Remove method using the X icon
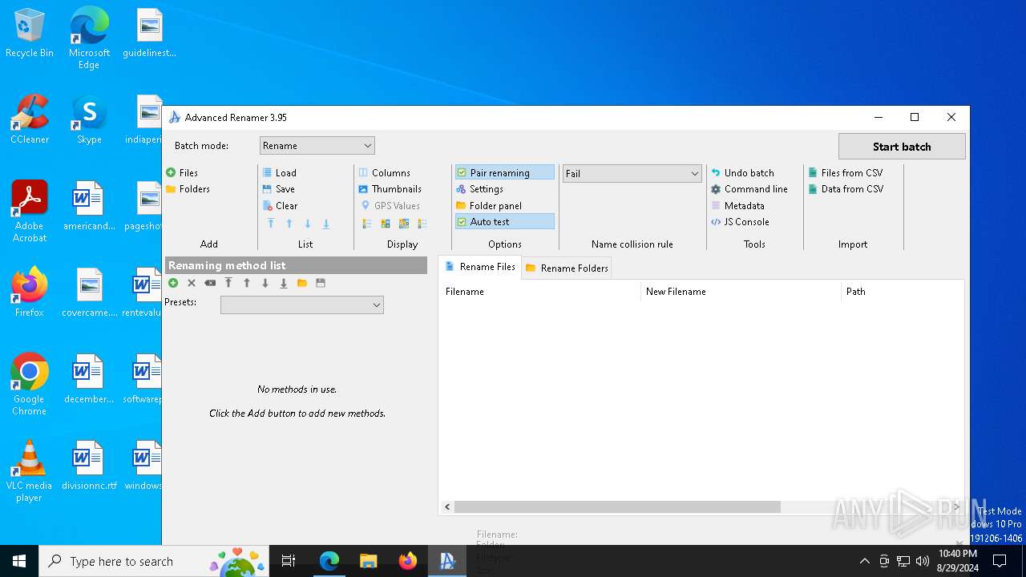 192,283
